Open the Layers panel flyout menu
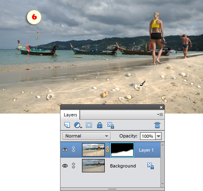This screenshot has width=203, height=191. pos(160,115)
